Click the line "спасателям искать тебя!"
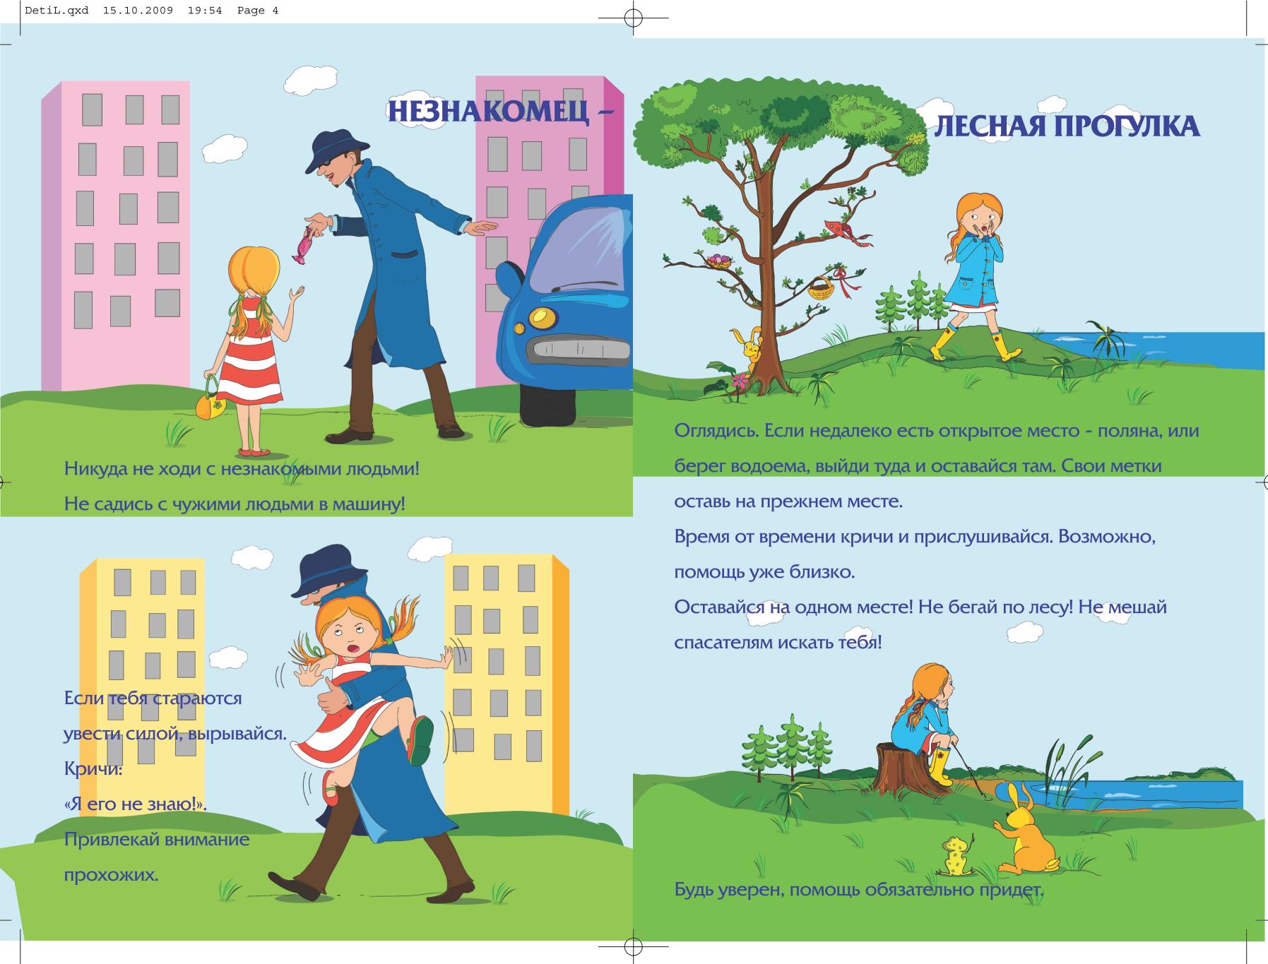This screenshot has height=964, width=1268. (778, 643)
